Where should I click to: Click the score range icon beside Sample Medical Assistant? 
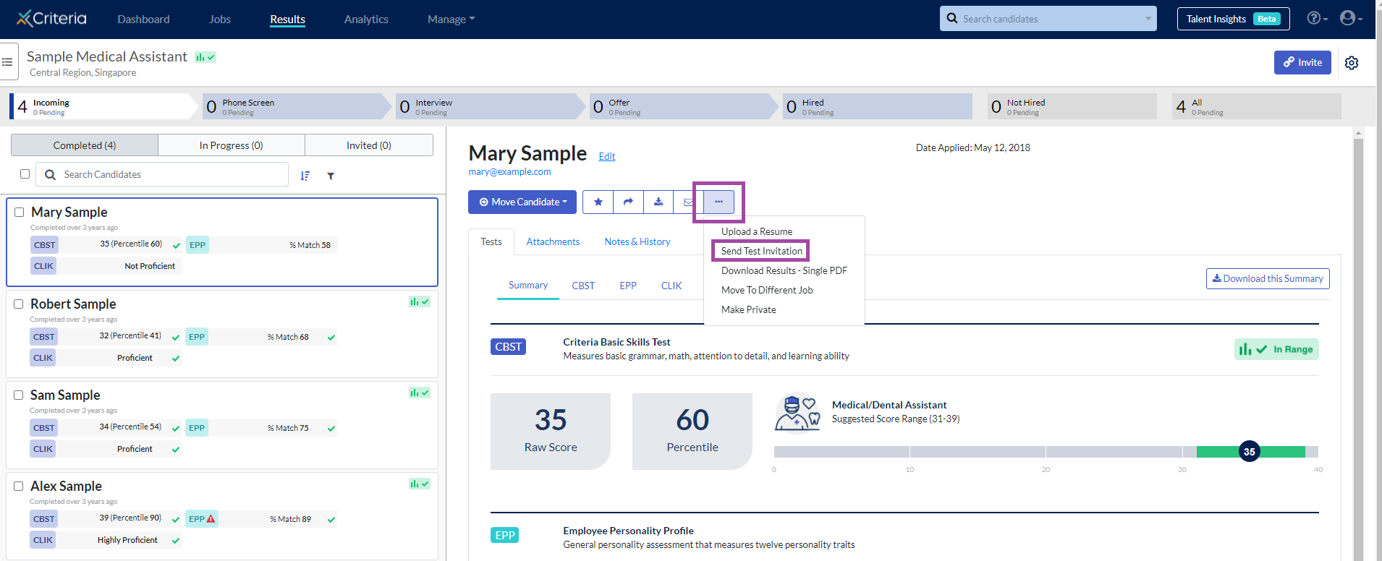205,57
